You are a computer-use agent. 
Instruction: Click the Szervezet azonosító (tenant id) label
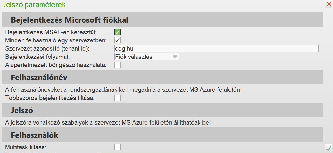click(48, 48)
